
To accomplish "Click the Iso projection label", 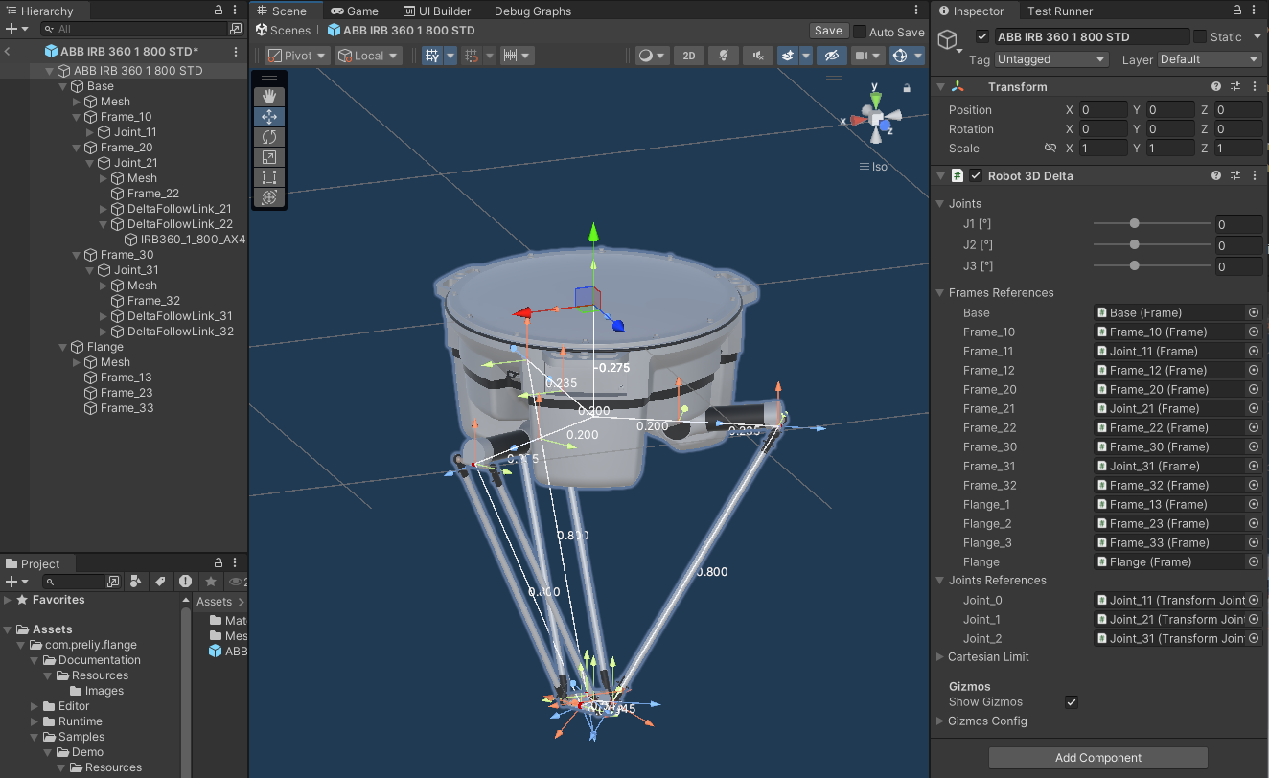I will pyautogui.click(x=873, y=167).
